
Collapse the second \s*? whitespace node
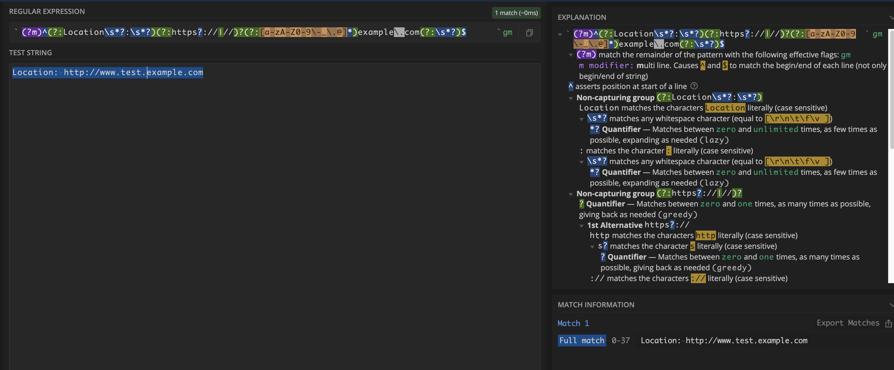click(582, 162)
